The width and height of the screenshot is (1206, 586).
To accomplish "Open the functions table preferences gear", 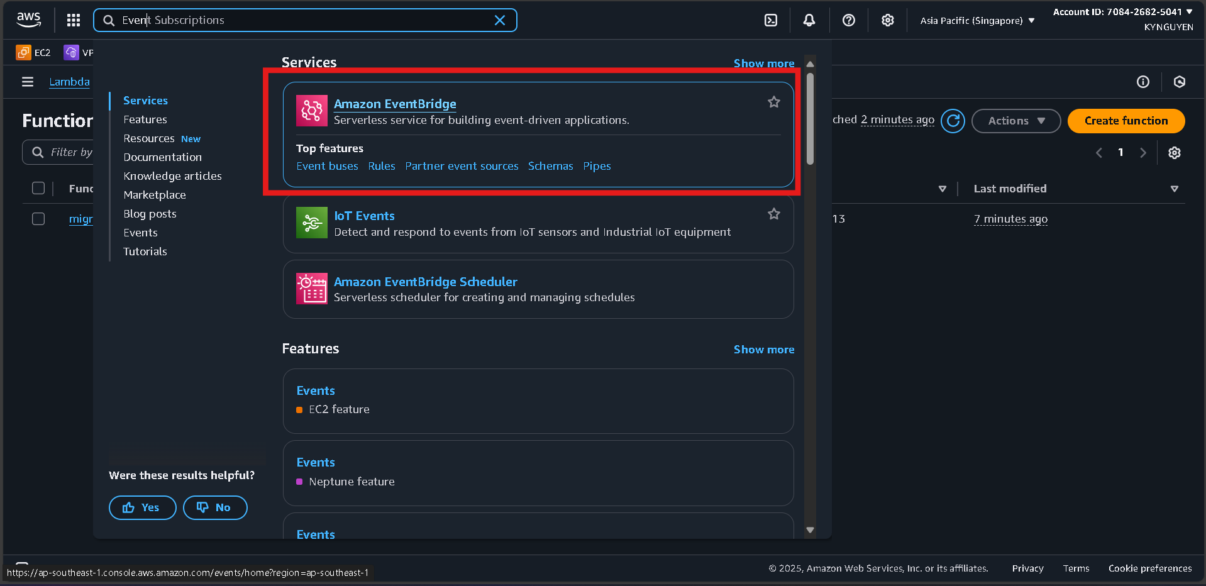I will 1174,153.
